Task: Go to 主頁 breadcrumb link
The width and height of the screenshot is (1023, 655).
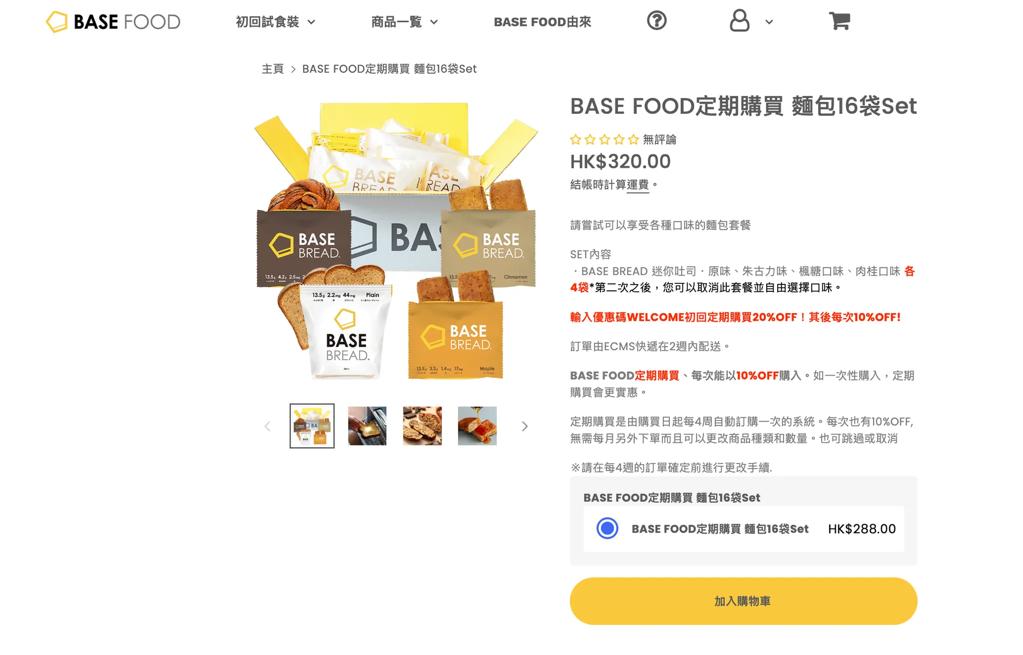Action: [x=273, y=69]
